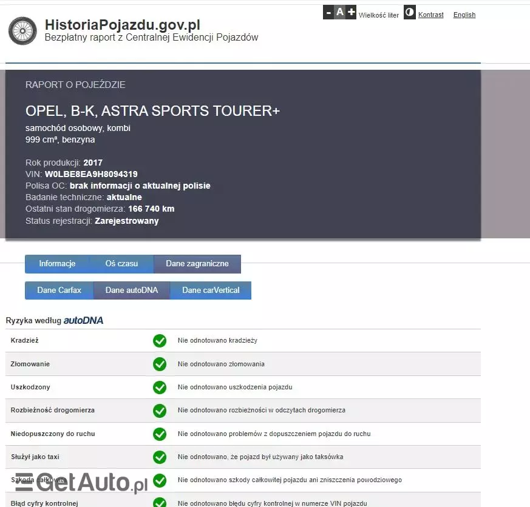Click the A for default letter size
Image resolution: width=530 pixels, height=507 pixels.
pyautogui.click(x=339, y=12)
